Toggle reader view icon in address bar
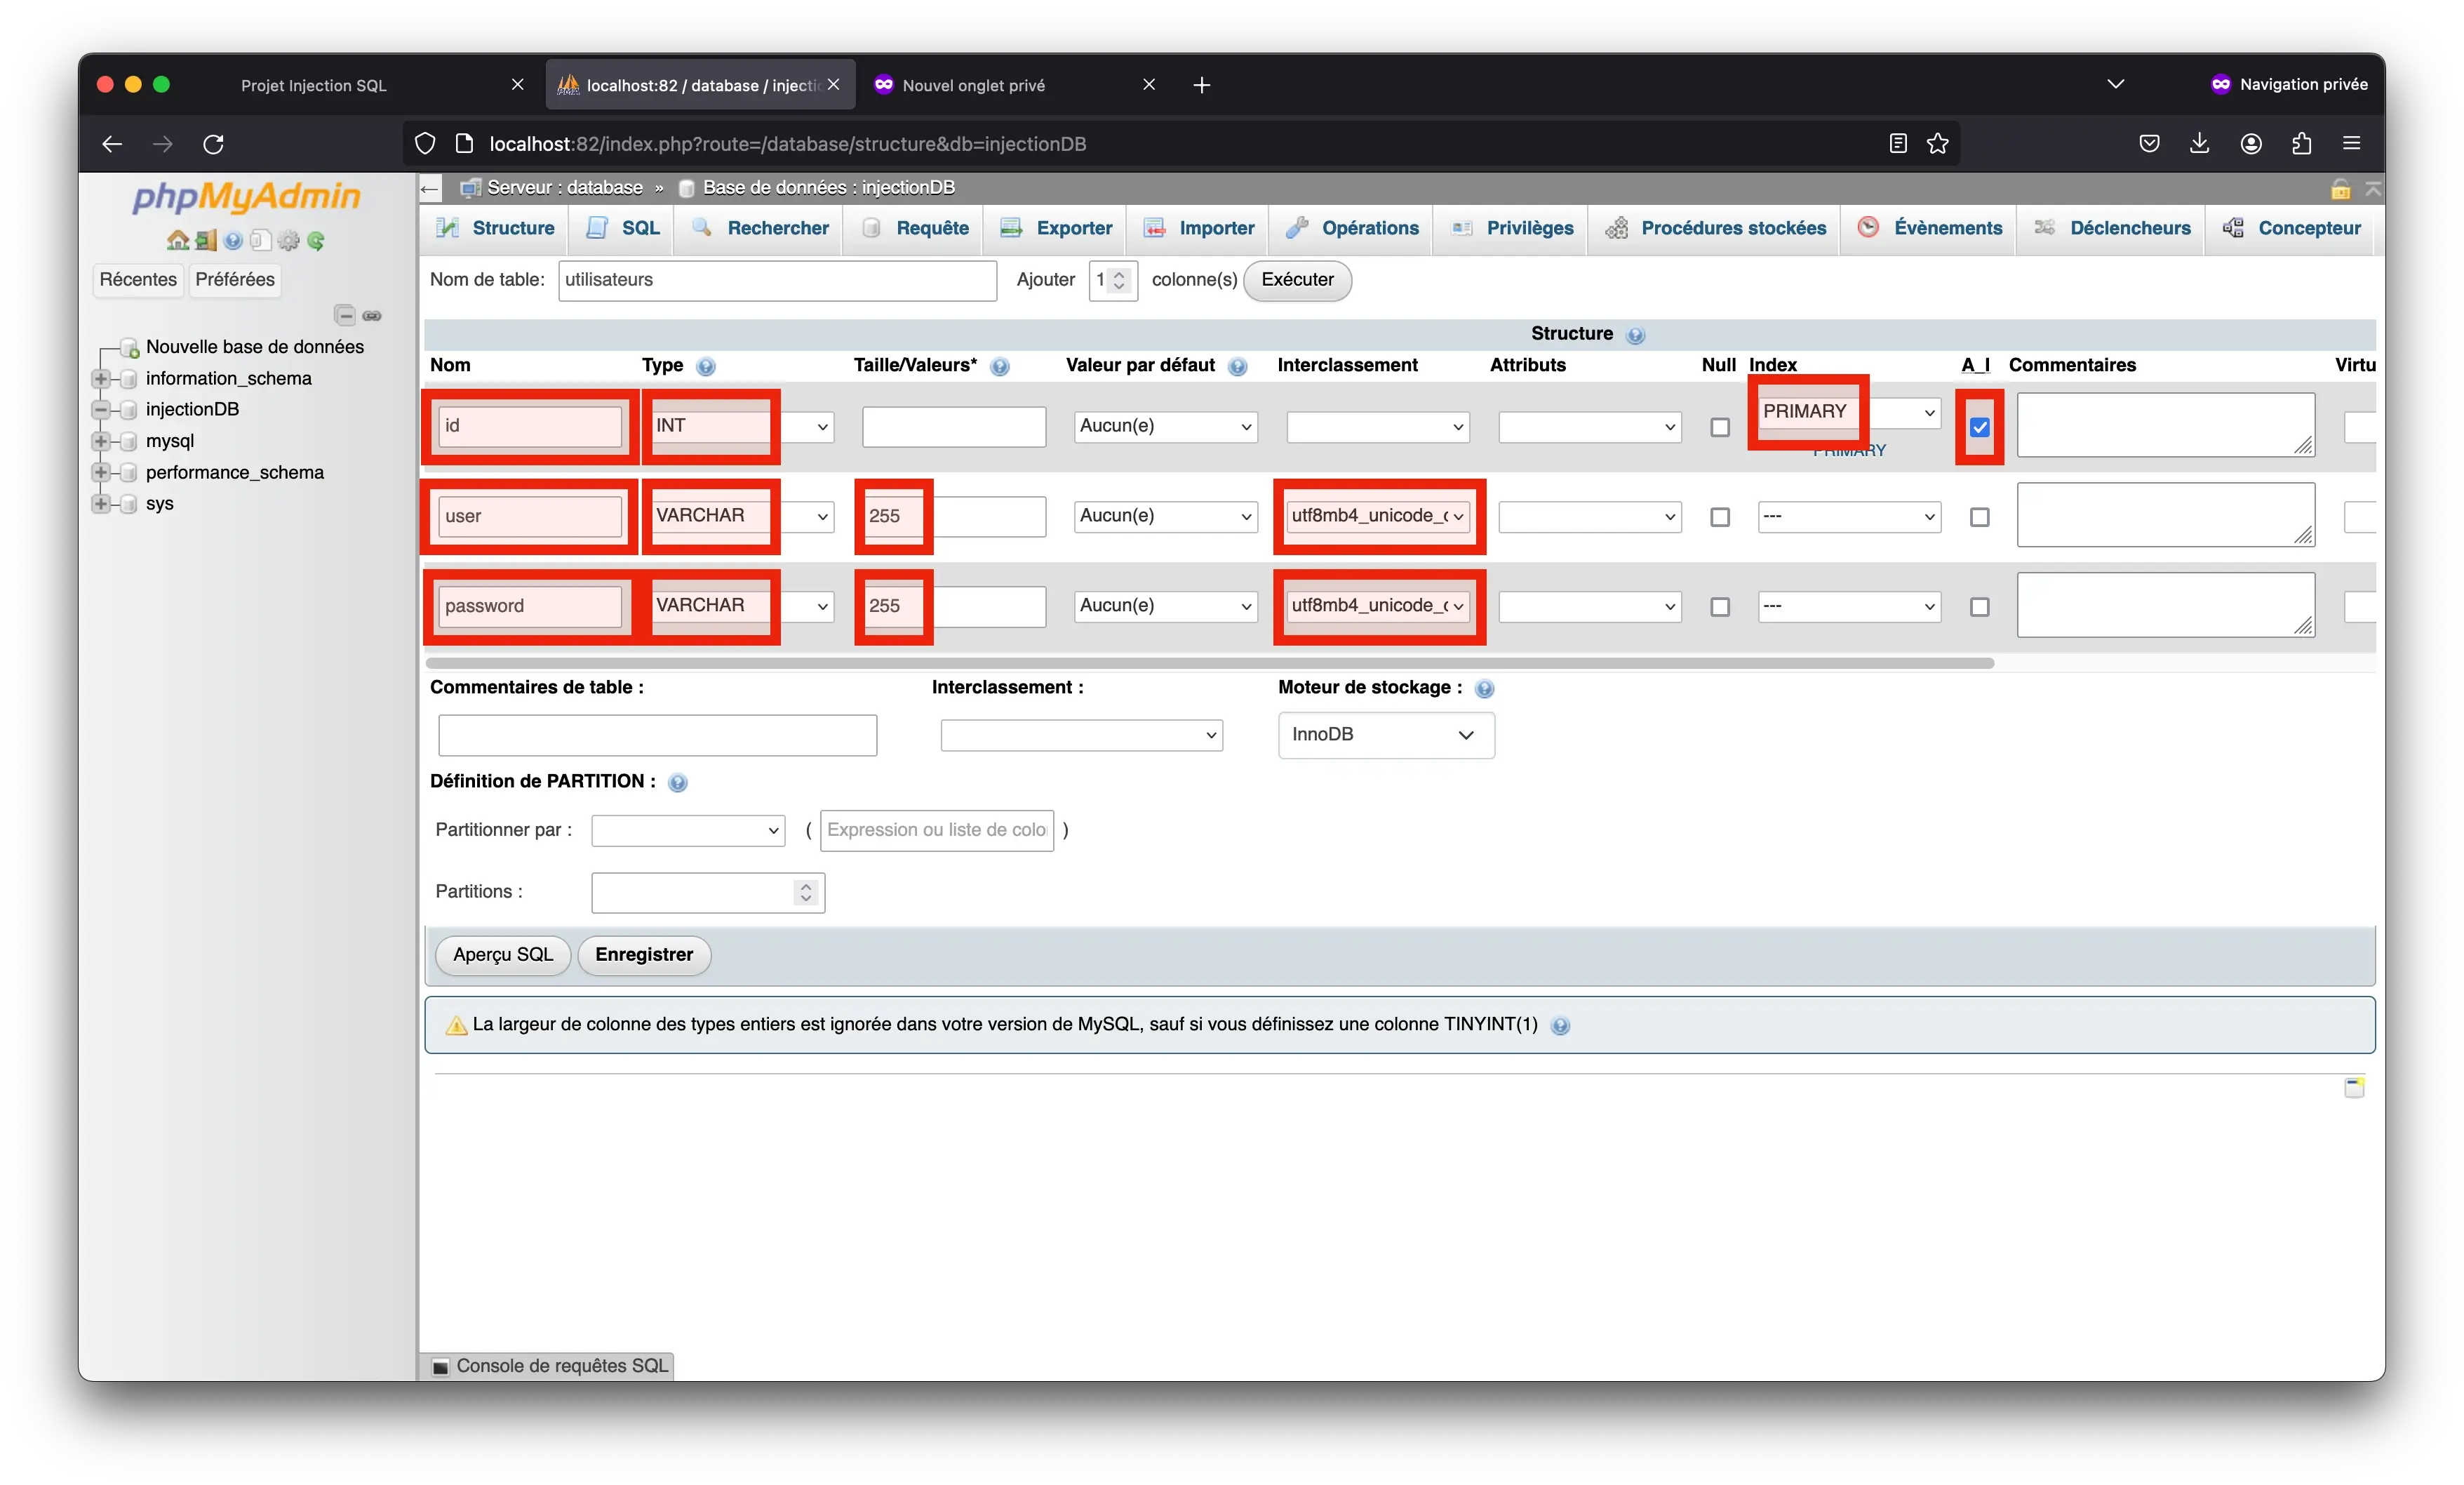This screenshot has width=2464, height=1485. pyautogui.click(x=1898, y=144)
